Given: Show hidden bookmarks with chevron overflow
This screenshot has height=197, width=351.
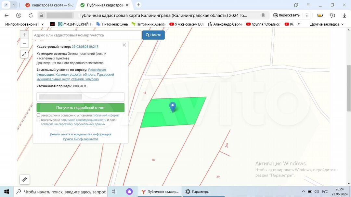Looking at the screenshot, I should pos(299,24).
